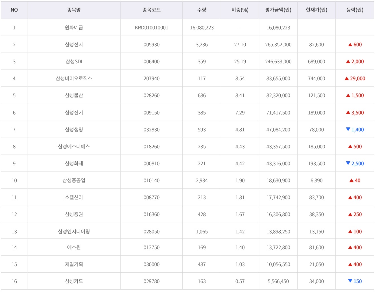The width and height of the screenshot is (382, 293).
Task: Click the 종목명 column header
Action: coord(74,10)
